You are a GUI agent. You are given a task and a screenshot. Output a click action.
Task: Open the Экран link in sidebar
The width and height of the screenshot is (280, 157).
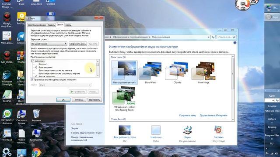(x=74, y=128)
